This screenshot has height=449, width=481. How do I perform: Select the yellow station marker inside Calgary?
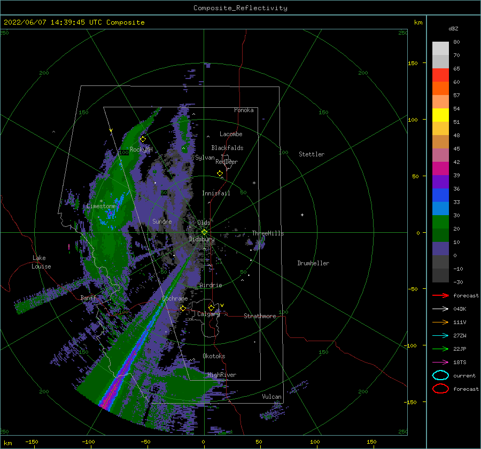[211, 308]
